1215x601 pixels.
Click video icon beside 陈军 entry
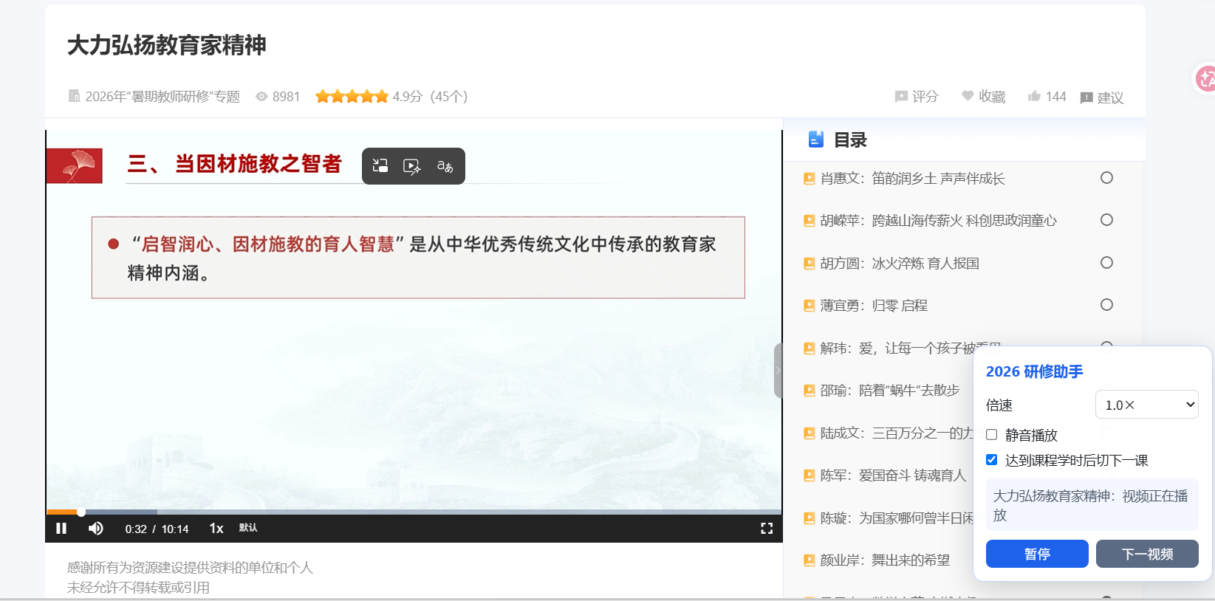pyautogui.click(x=810, y=475)
